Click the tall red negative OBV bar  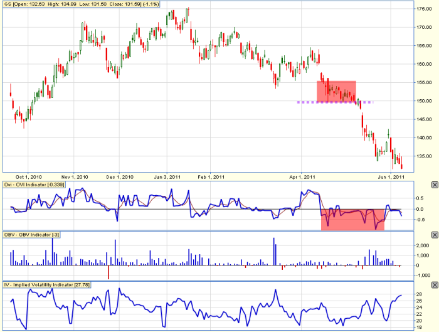(x=108, y=272)
